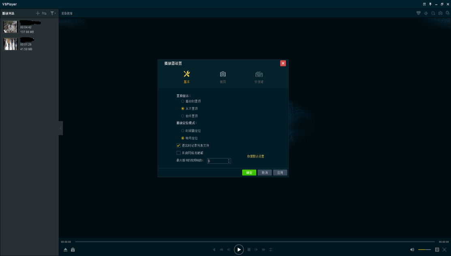This screenshot has width=451, height=256.
Task: Collapse the playlist panel with side arrow
Action: [x=60, y=128]
